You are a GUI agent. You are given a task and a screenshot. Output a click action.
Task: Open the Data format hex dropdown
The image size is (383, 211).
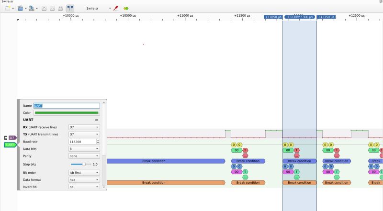pos(84,179)
